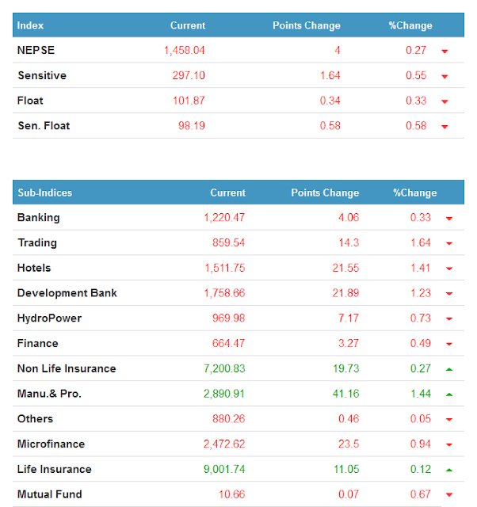This screenshot has width=477, height=507.
Task: Click Points Change header in Sub-Indices table
Action: coord(325,193)
